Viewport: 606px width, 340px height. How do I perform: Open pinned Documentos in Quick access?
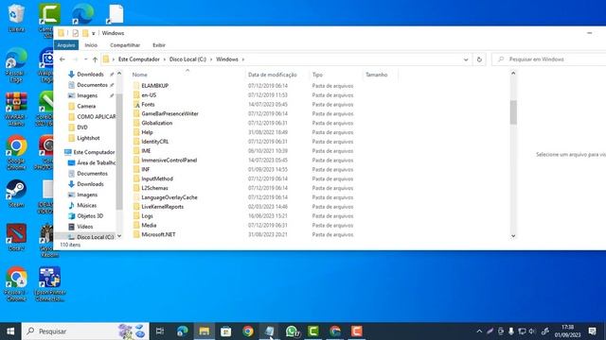pos(92,85)
